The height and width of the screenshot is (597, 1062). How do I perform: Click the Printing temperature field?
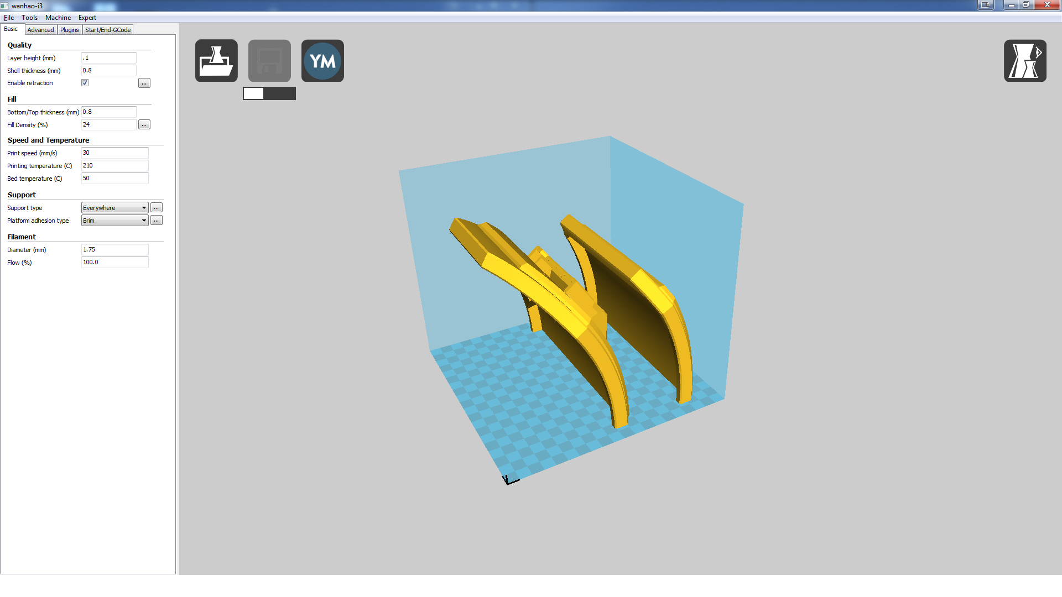click(114, 166)
